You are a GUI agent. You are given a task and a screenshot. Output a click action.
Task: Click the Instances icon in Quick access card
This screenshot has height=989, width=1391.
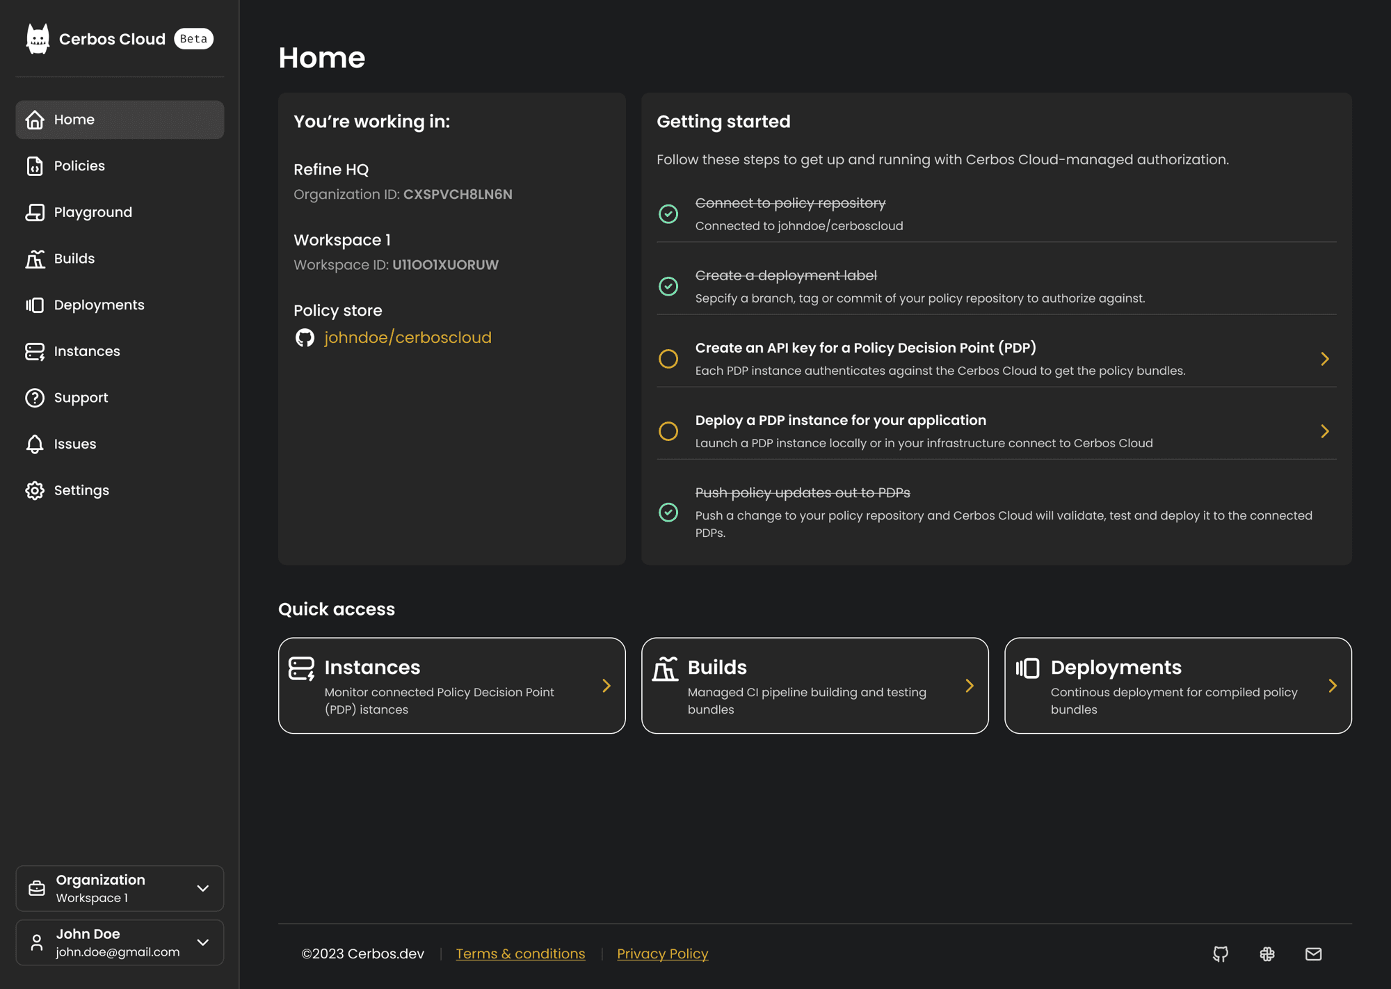click(302, 668)
